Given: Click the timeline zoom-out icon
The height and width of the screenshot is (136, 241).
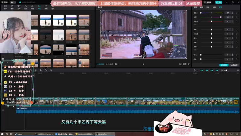Looking at the screenshot, I should pyautogui.click(x=222, y=70).
